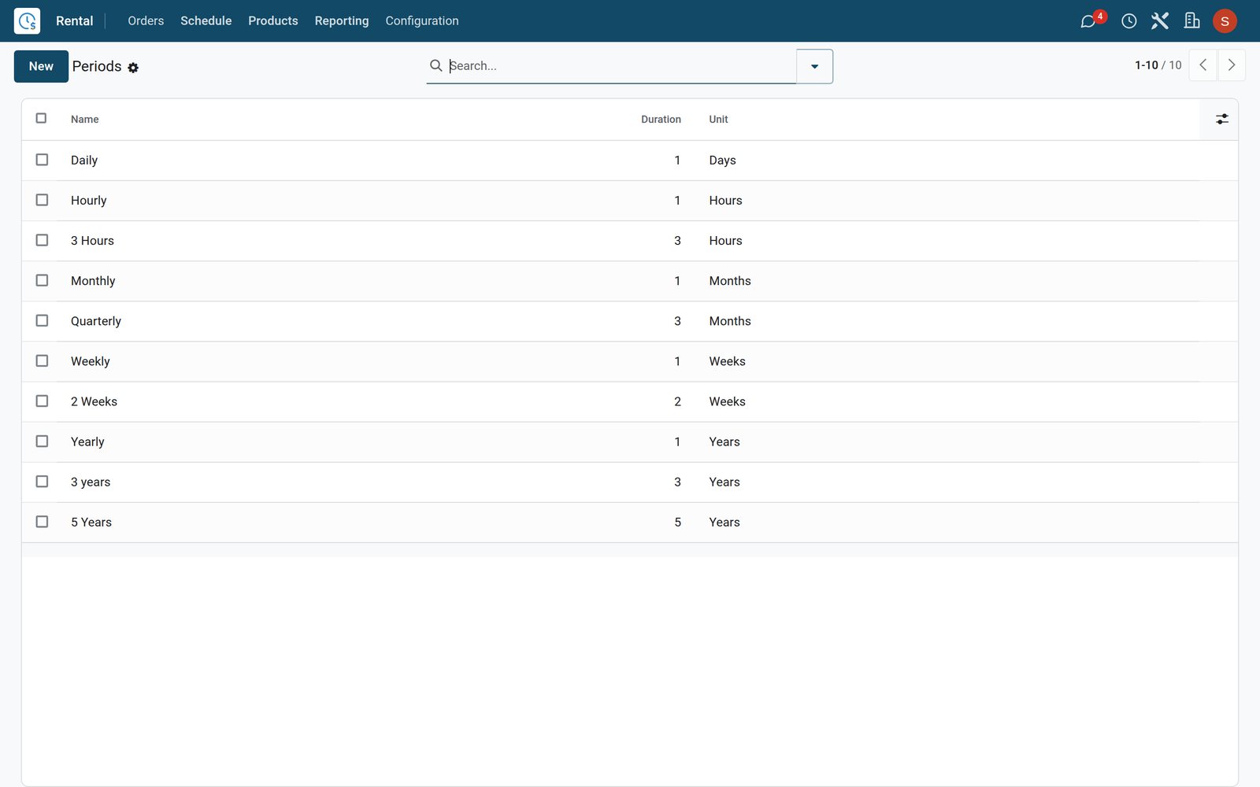Open the Products menu

click(273, 21)
